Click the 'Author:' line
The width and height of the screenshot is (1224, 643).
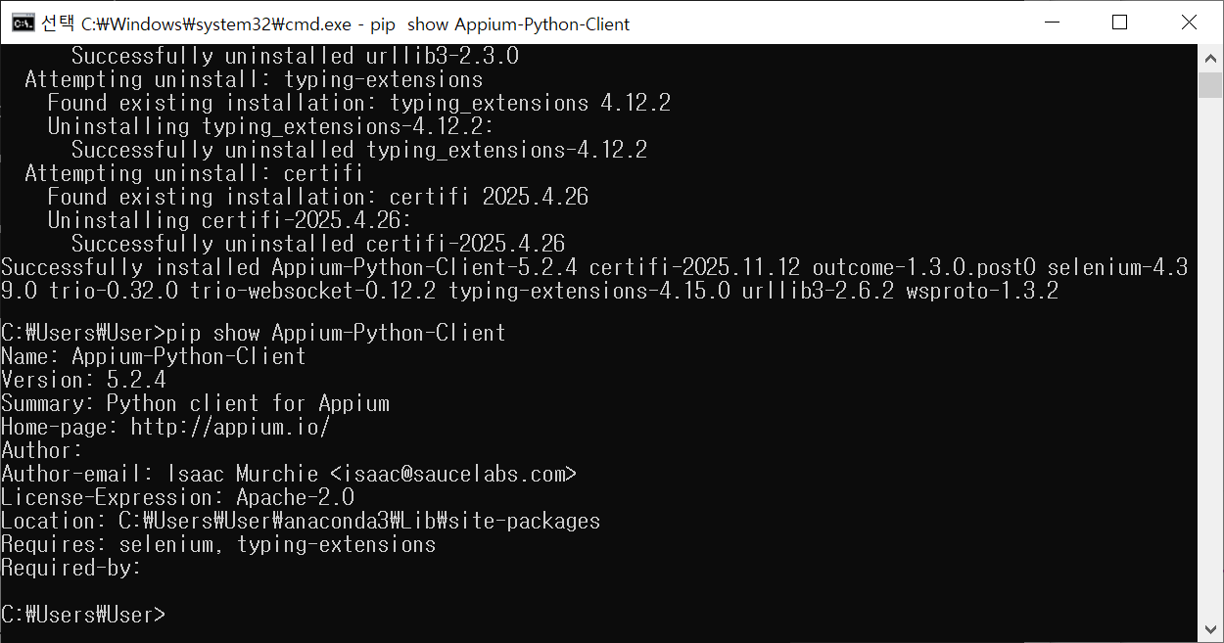42,450
